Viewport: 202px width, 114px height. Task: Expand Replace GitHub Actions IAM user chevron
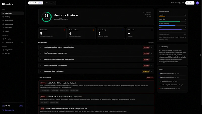click(x=152, y=59)
